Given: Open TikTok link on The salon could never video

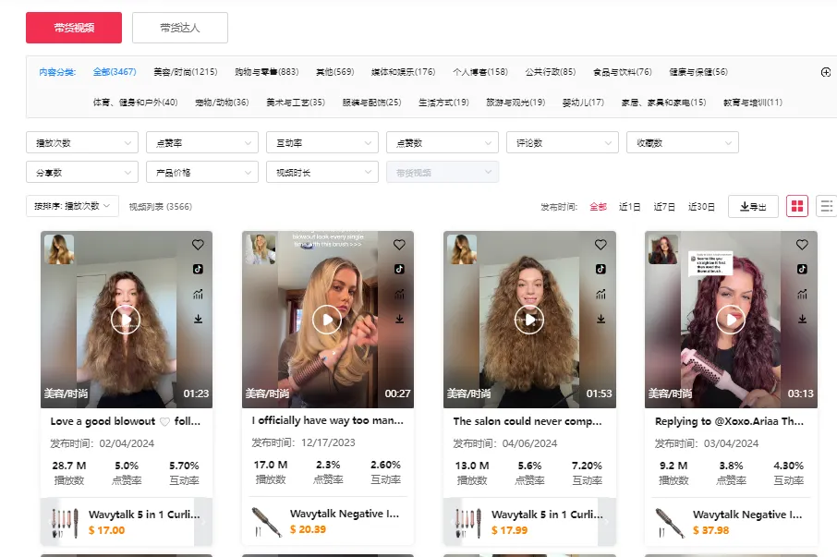Looking at the screenshot, I should 600,269.
